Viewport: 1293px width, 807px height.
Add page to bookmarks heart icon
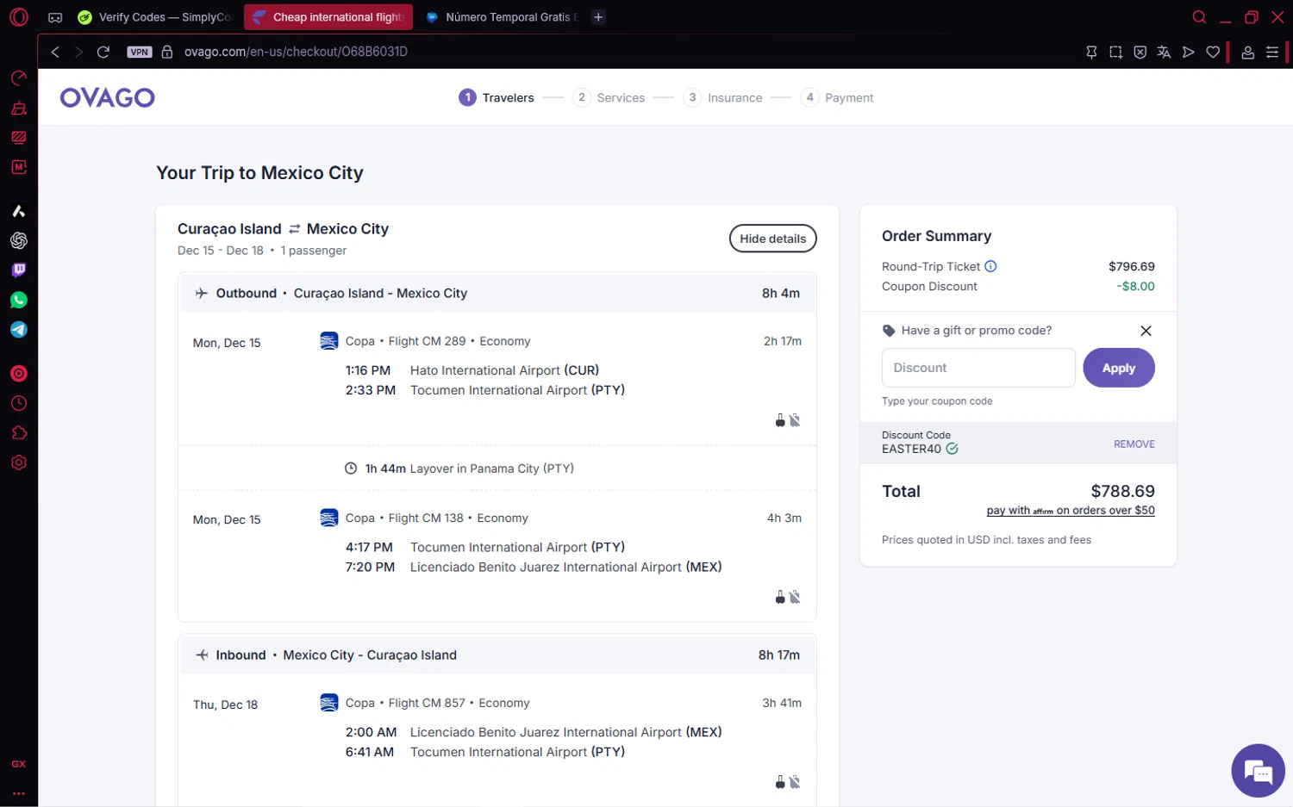1213,53
